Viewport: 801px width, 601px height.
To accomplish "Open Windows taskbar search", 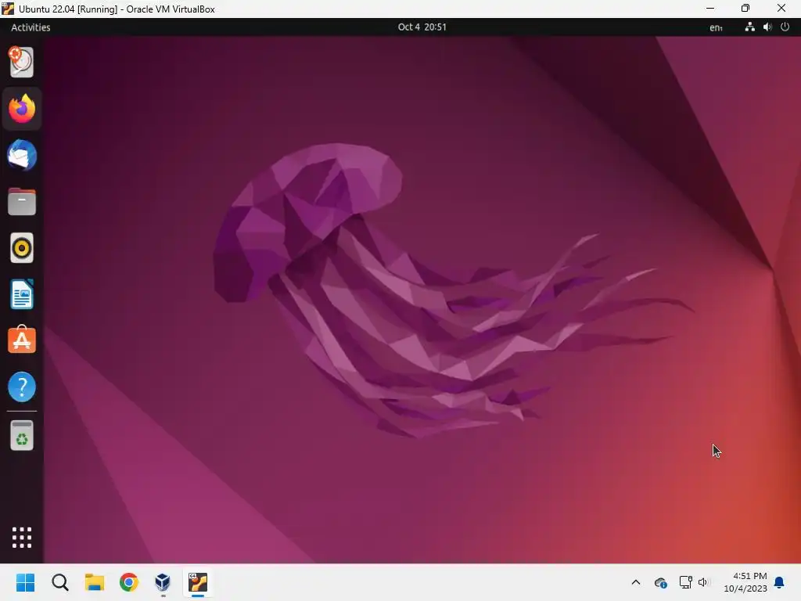I will point(60,582).
